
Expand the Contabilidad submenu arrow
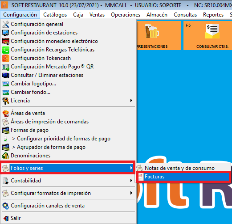(x=131, y=181)
